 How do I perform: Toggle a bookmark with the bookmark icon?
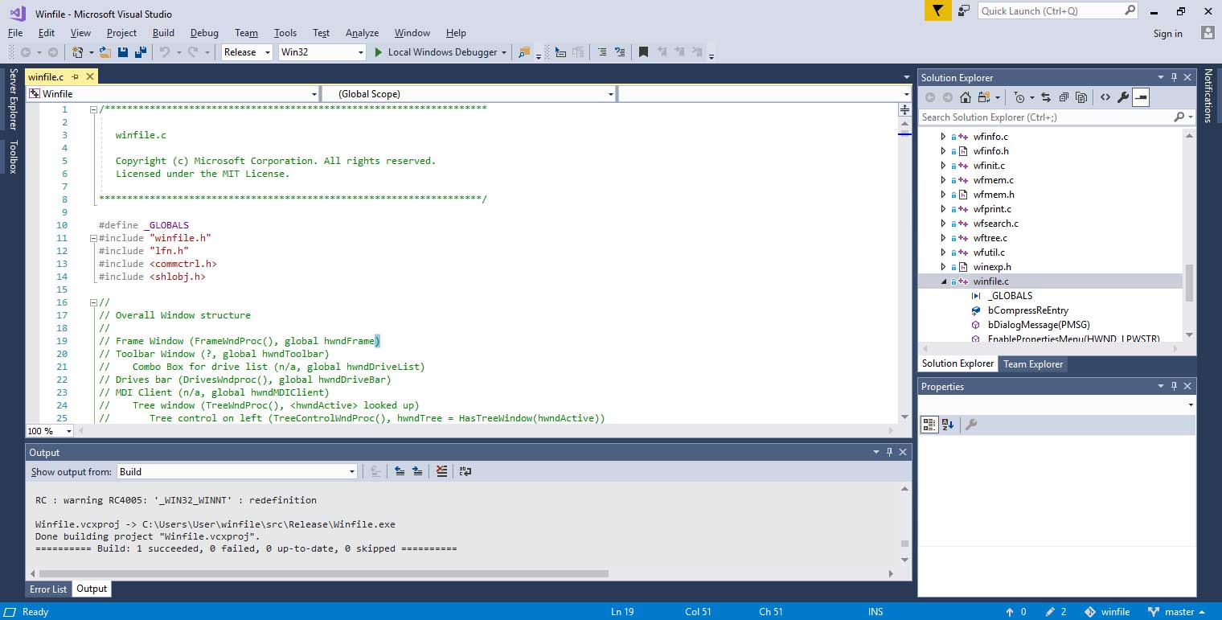coord(643,51)
